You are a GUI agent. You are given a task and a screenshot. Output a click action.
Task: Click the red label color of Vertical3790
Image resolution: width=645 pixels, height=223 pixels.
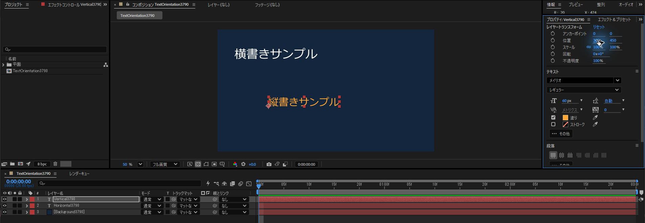pos(32,199)
